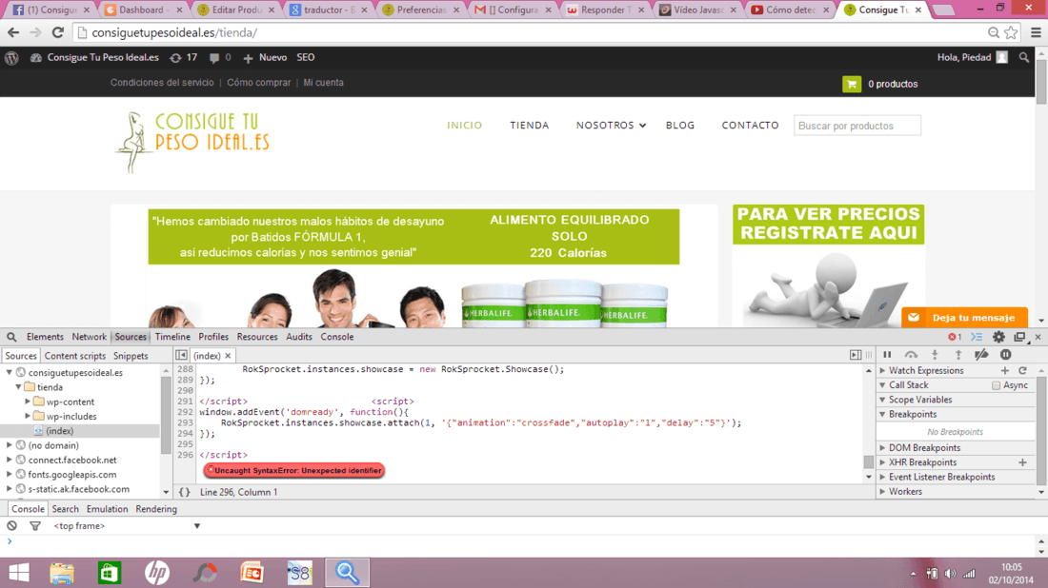Close the (index) file tab

[x=228, y=356]
